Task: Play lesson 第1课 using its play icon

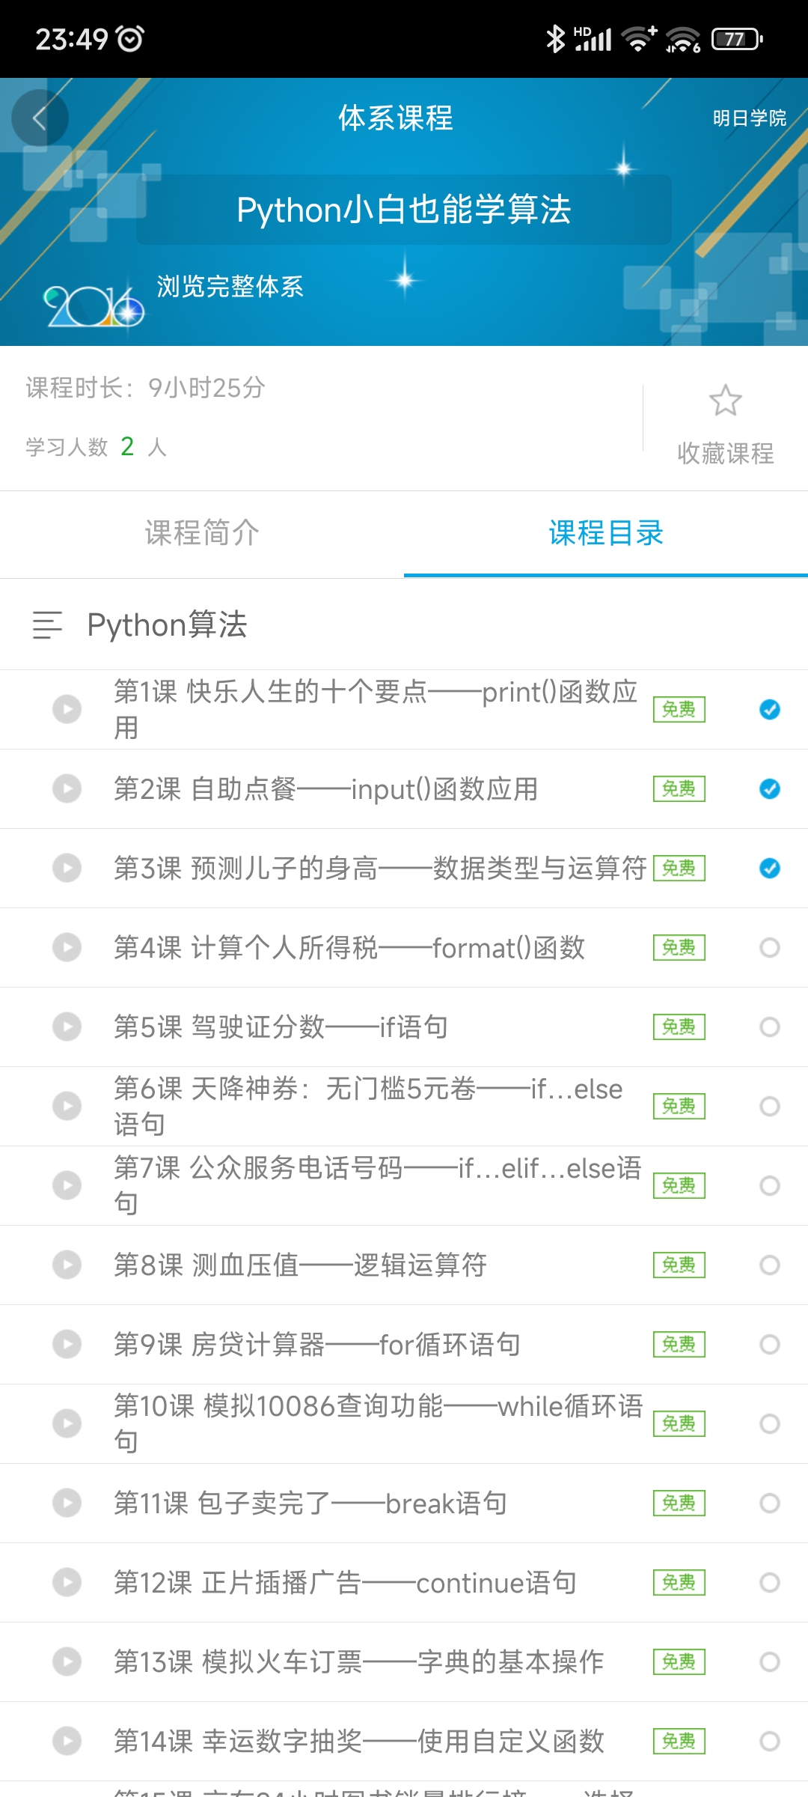Action: tap(67, 709)
